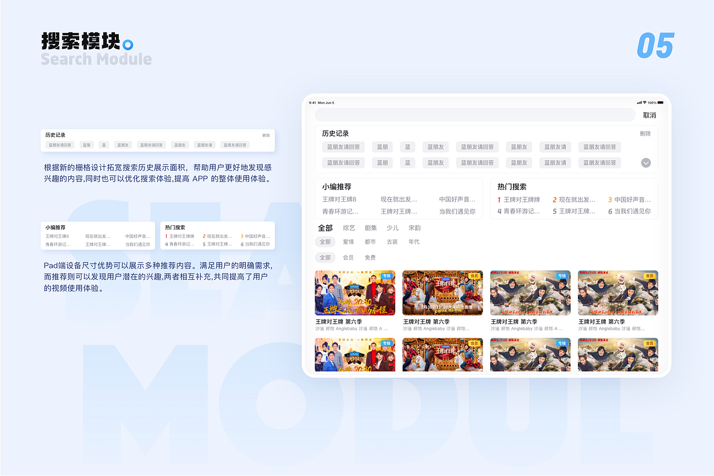Viewport: 714px width, 476px height.
Task: Select the 蓝朋友请 chip in small history preview card
Action: (205, 145)
